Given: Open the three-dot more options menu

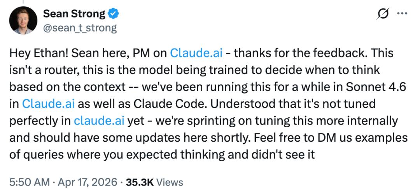Looking at the screenshot, I should pyautogui.click(x=402, y=14).
